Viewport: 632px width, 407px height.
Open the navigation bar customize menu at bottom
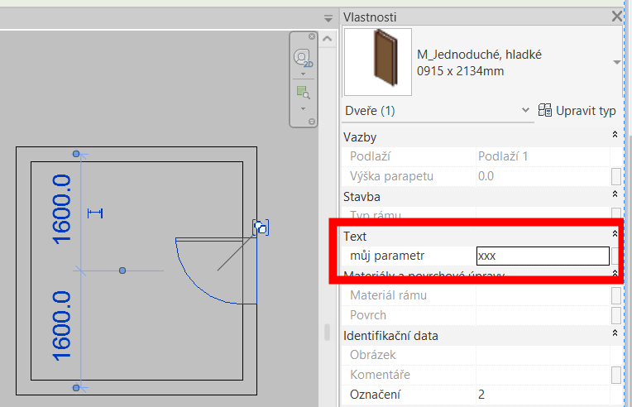click(x=312, y=122)
